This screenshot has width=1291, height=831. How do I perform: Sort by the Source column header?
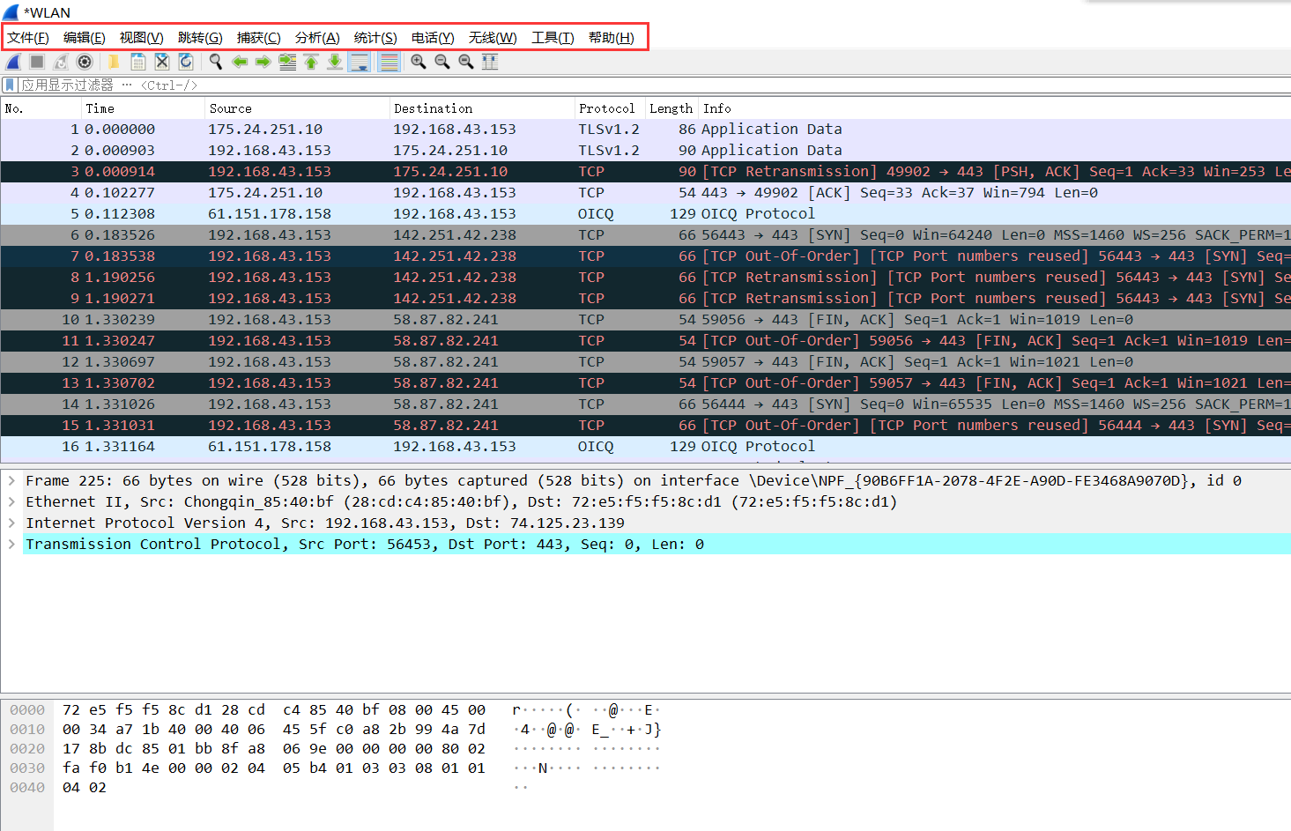click(x=297, y=108)
